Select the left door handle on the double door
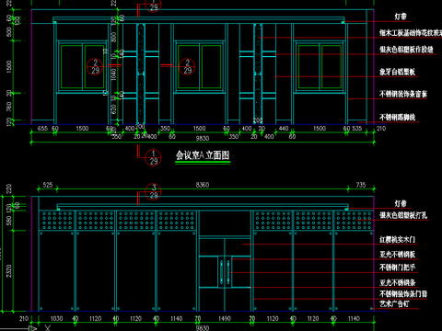 222,271
